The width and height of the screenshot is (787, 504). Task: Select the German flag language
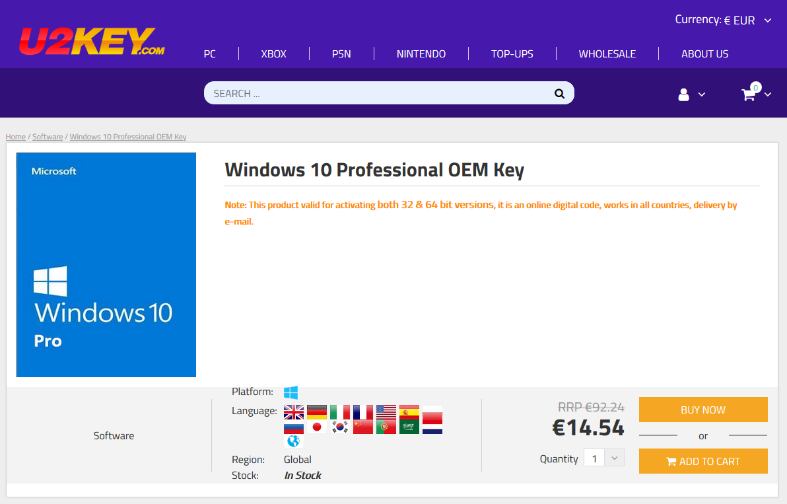tap(317, 412)
